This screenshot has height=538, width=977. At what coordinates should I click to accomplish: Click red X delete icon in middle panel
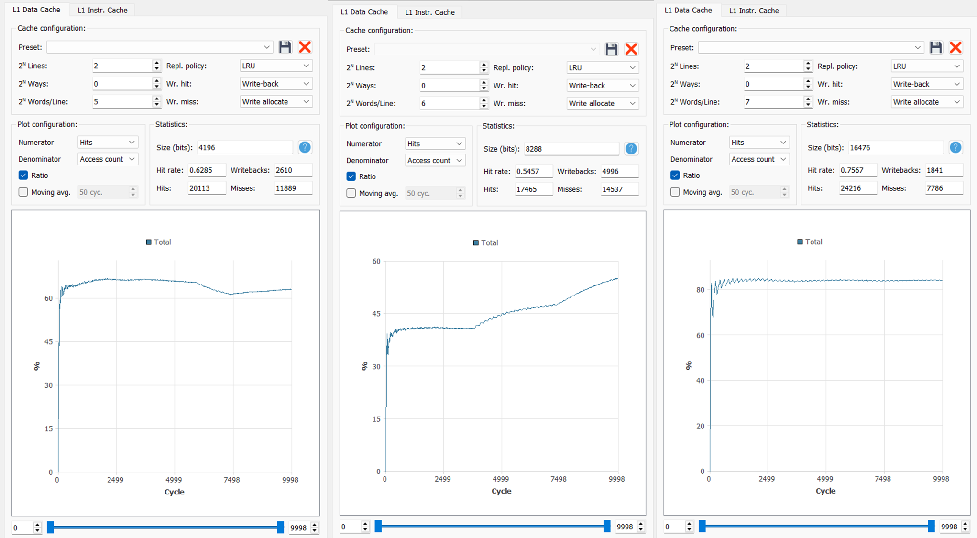631,49
